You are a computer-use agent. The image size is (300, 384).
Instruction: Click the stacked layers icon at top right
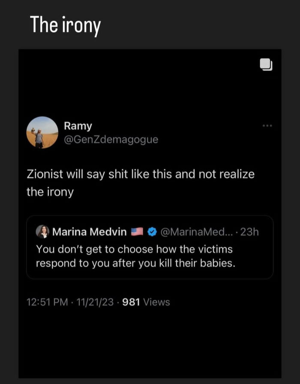coord(266,64)
